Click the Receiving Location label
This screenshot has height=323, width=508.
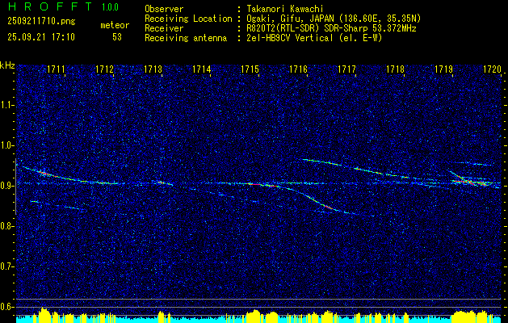[188, 19]
